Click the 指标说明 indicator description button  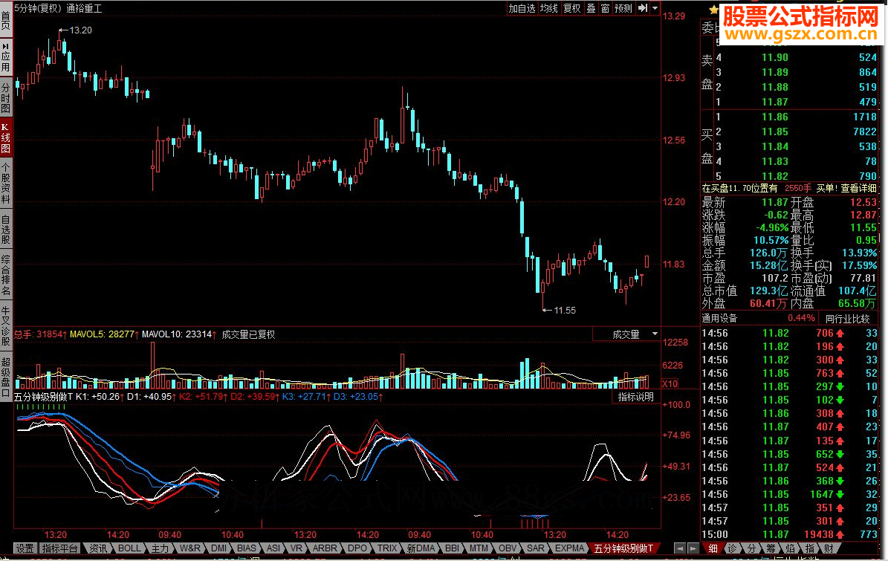(636, 397)
